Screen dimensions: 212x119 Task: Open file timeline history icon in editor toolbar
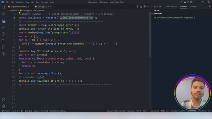coord(137,7)
